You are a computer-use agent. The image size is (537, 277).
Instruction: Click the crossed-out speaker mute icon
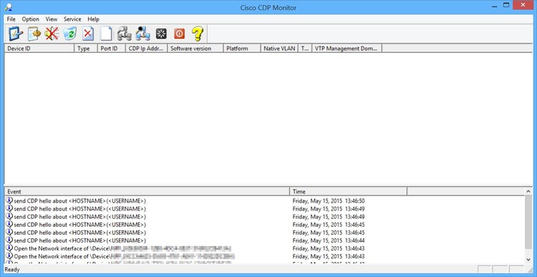coord(52,33)
